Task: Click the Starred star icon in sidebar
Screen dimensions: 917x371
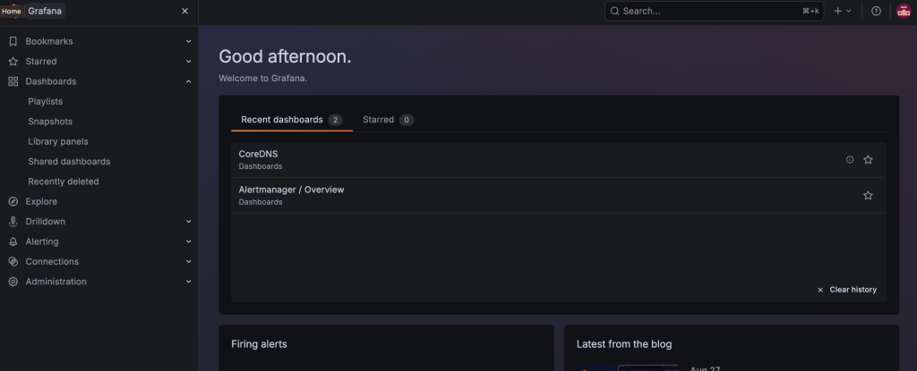Action: click(x=13, y=62)
